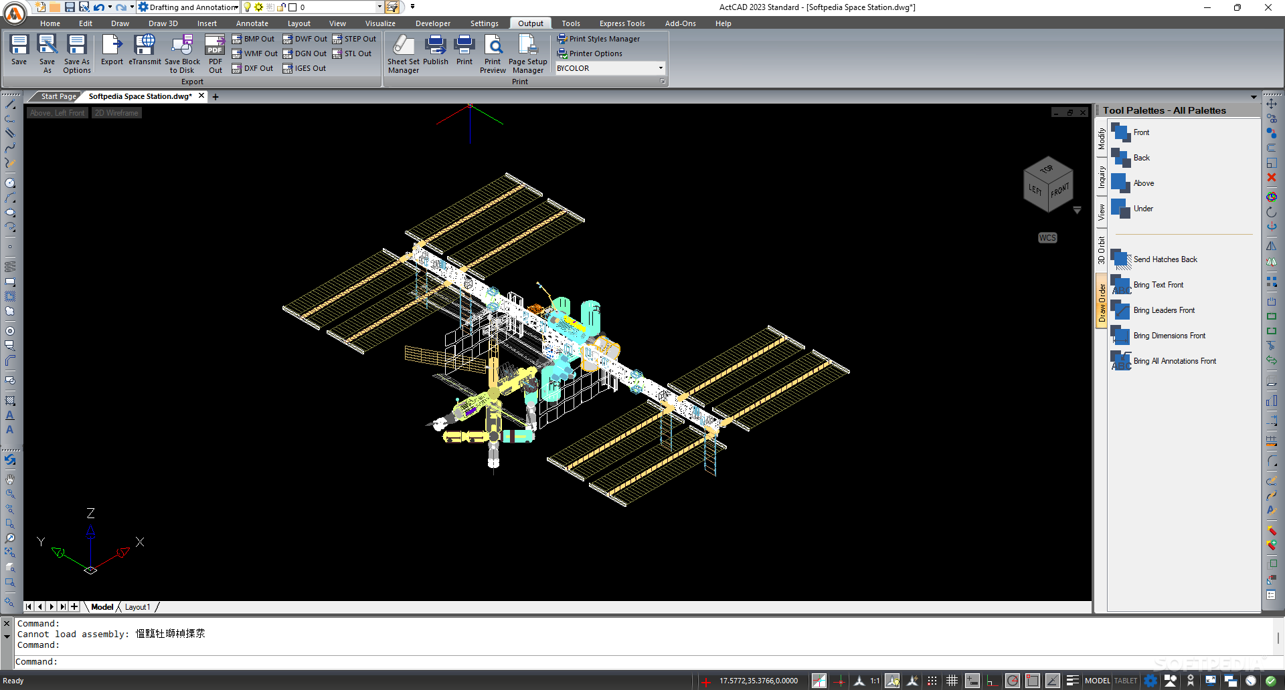This screenshot has width=1285, height=690.
Task: Open the Express Tools ribbon tab
Action: 622,23
